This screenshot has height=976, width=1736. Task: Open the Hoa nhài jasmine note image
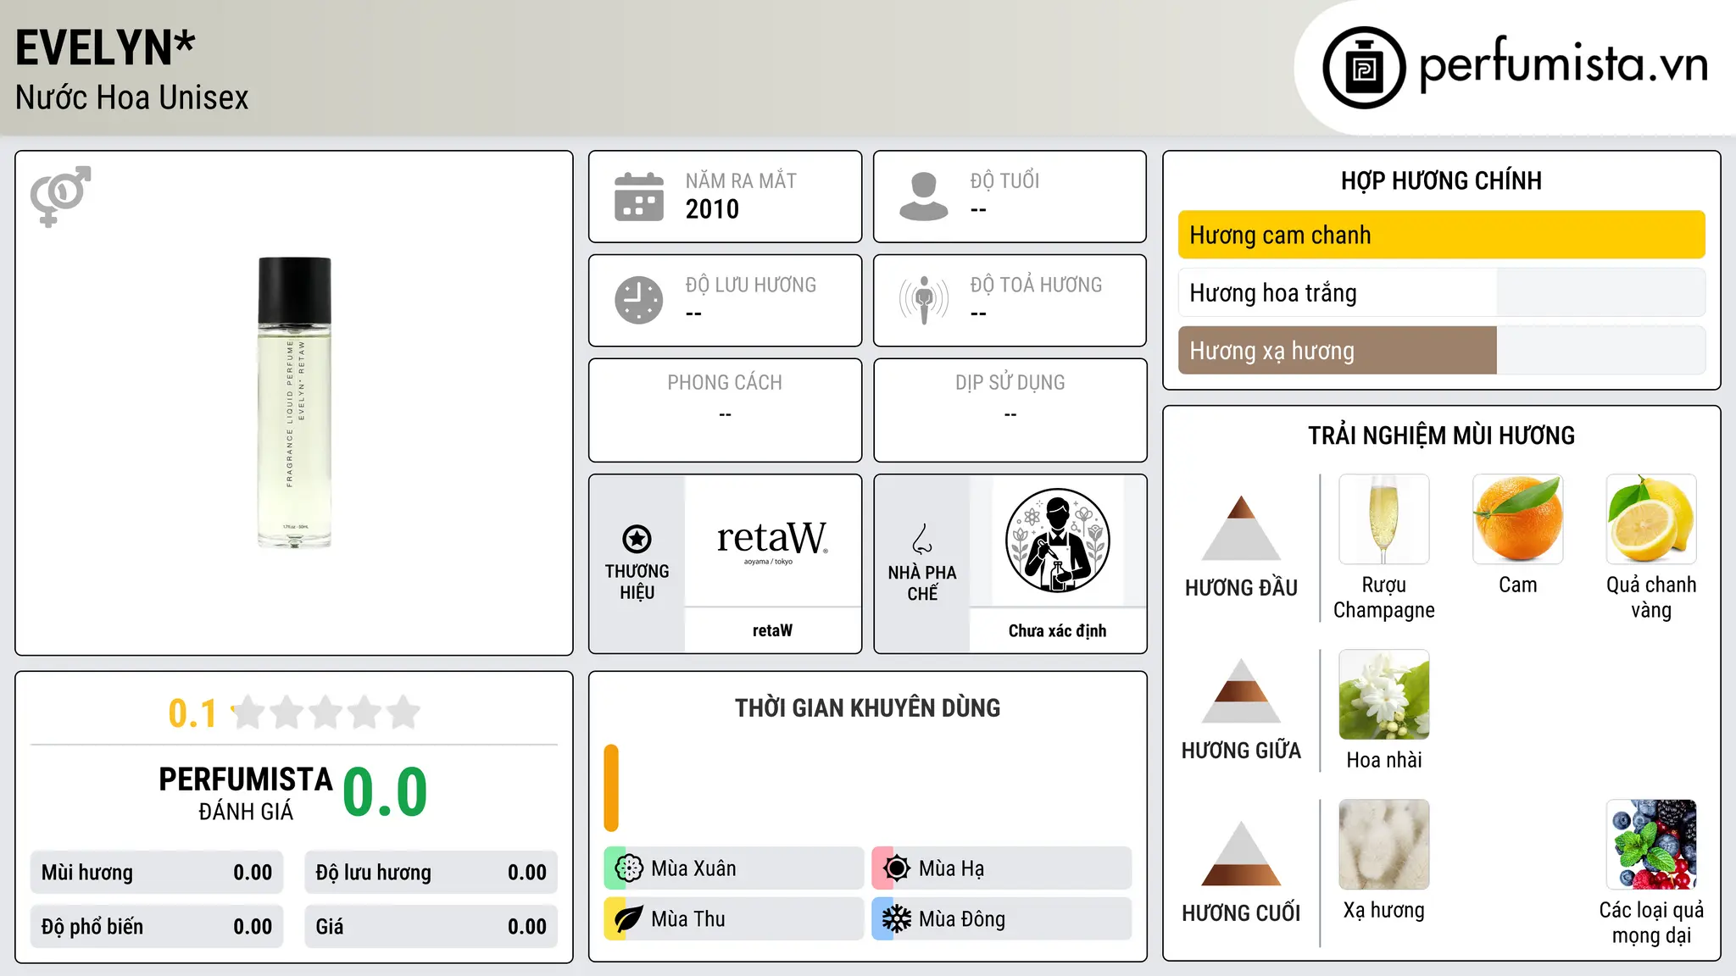(1384, 695)
